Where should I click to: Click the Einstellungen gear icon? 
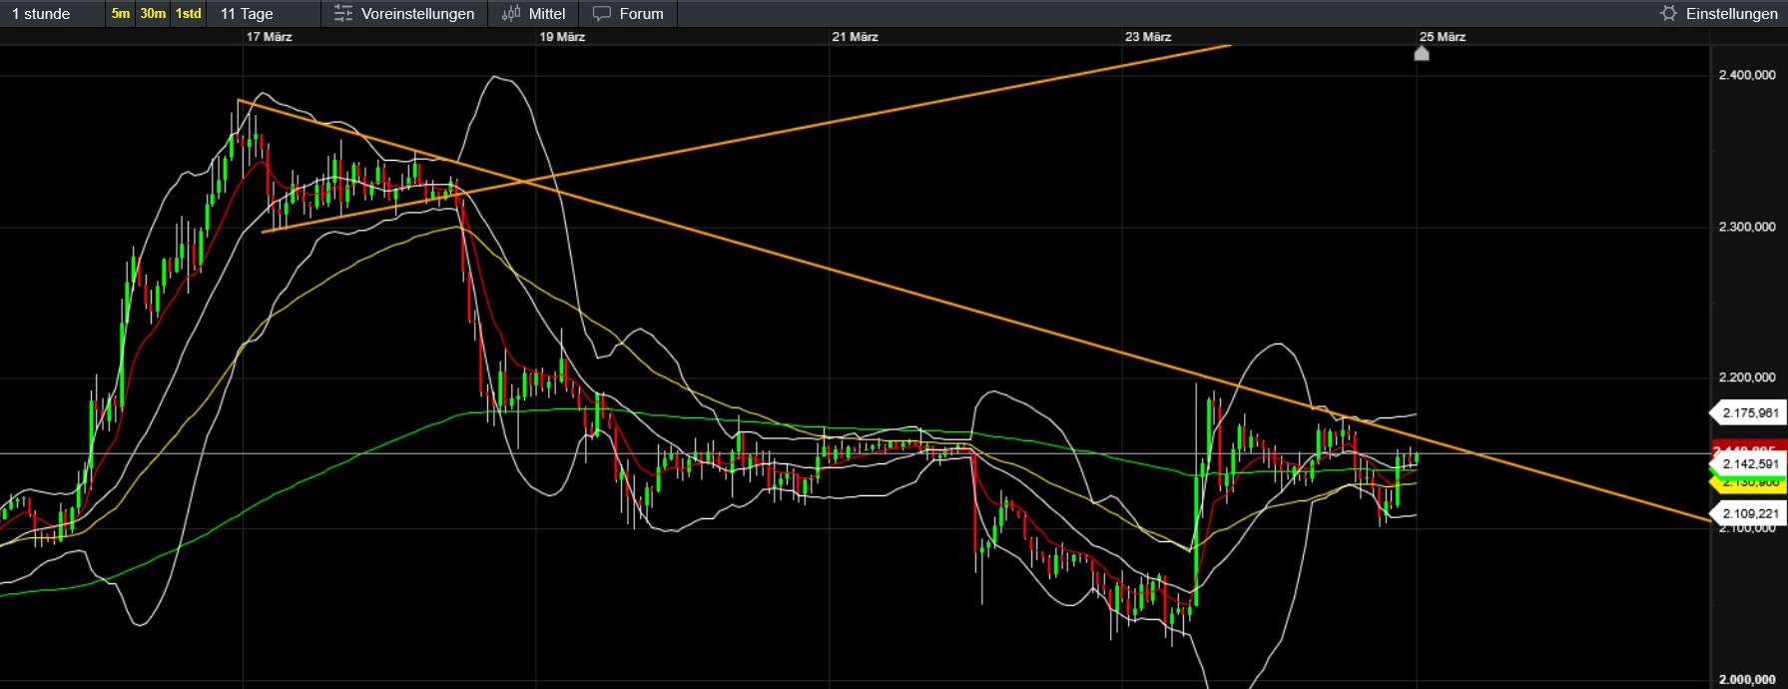(1668, 14)
